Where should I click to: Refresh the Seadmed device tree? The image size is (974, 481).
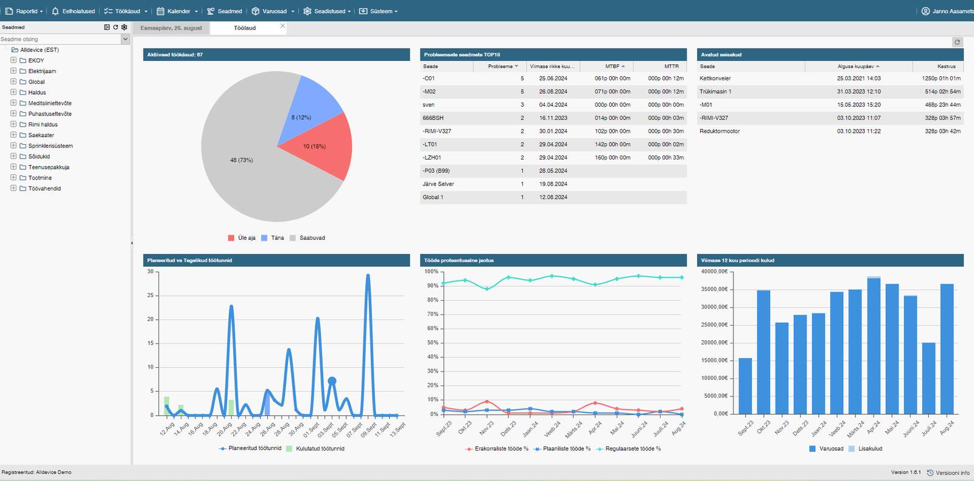point(116,27)
